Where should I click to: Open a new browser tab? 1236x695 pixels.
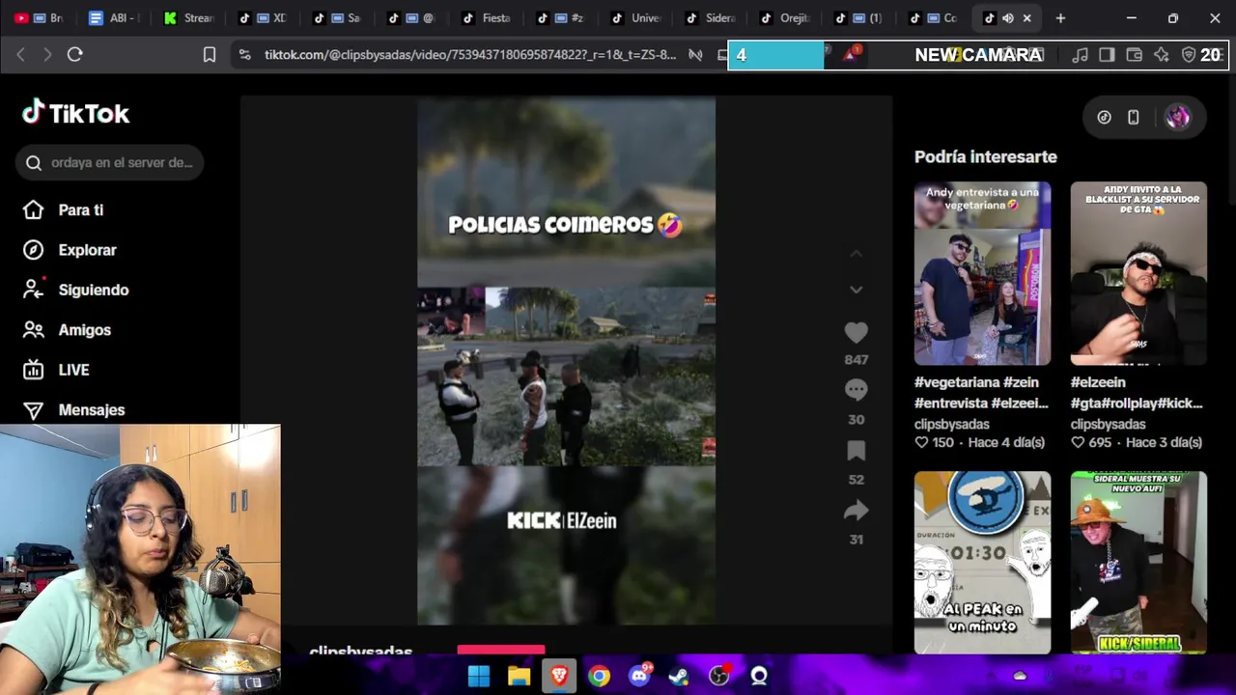(1060, 17)
